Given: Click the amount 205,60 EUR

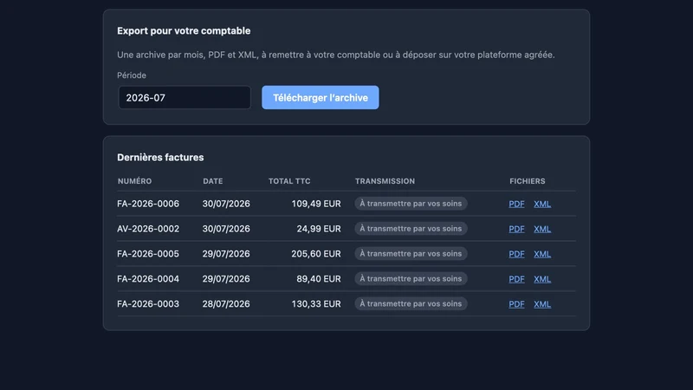Looking at the screenshot, I should point(316,254).
